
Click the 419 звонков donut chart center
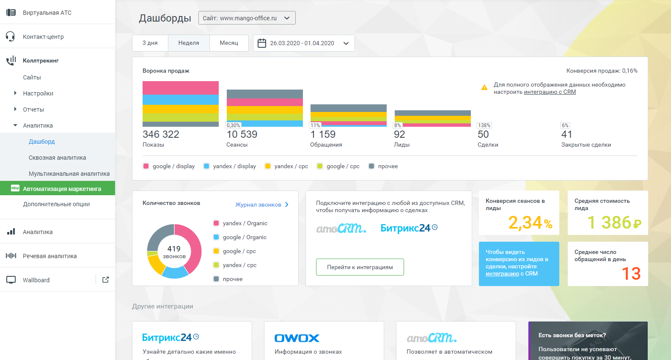coord(174,251)
